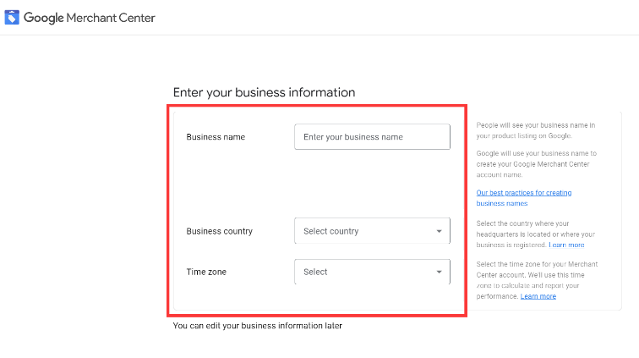Open Learn more link about business country
639x358 pixels.
566,245
